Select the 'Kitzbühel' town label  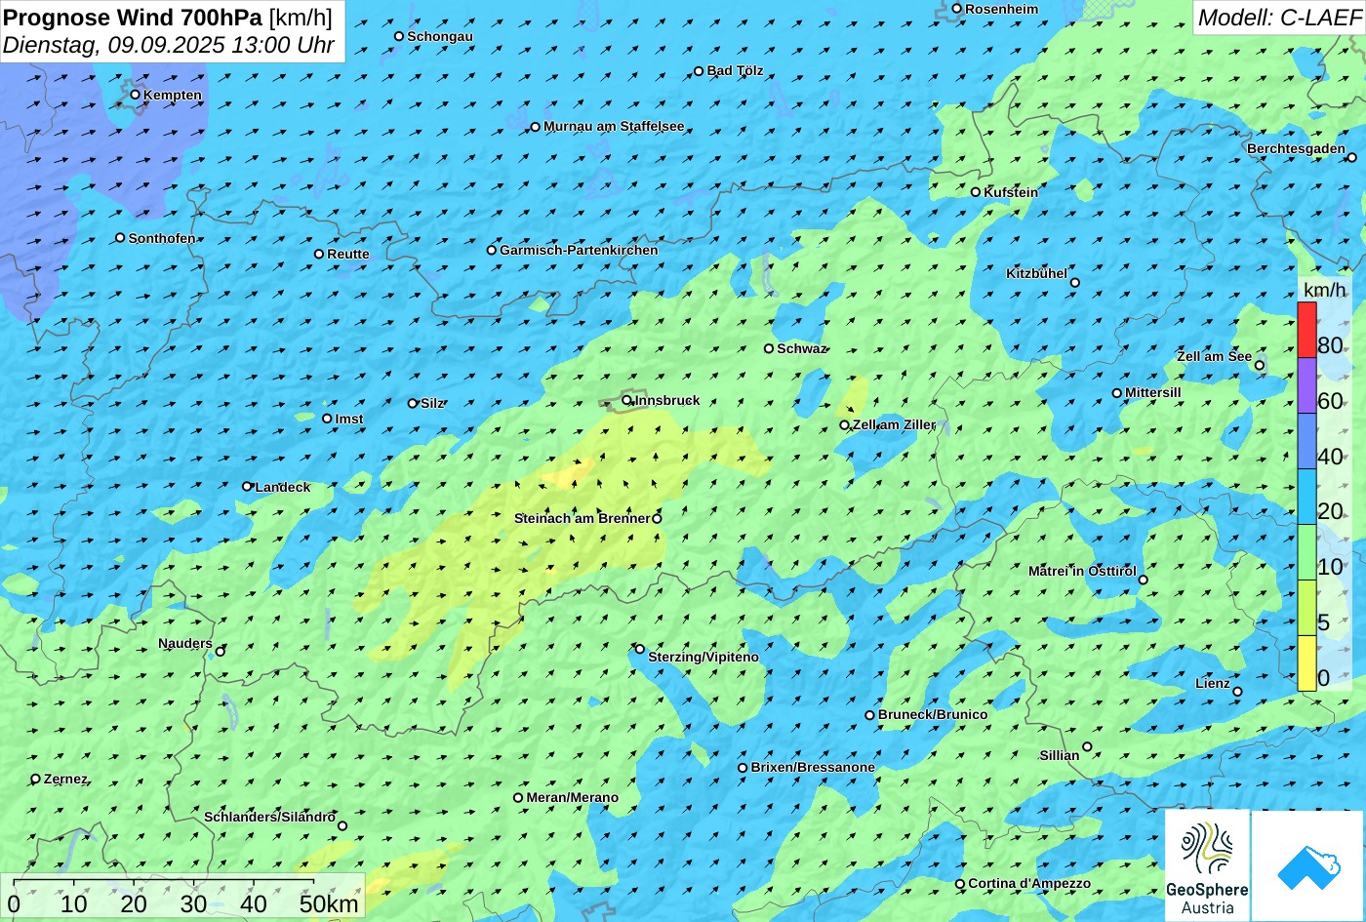[x=1036, y=273]
